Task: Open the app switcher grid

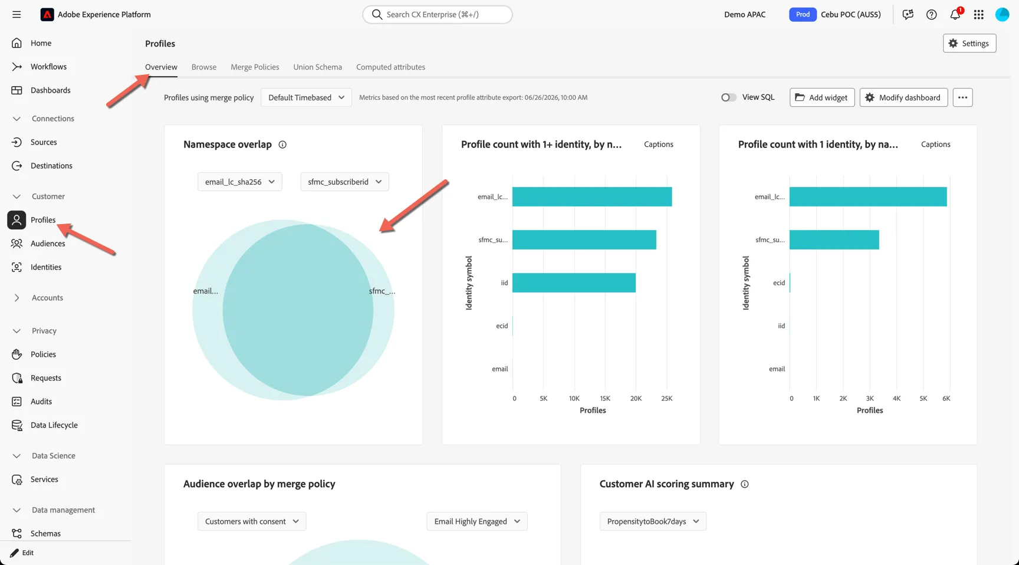Action: pos(979,14)
